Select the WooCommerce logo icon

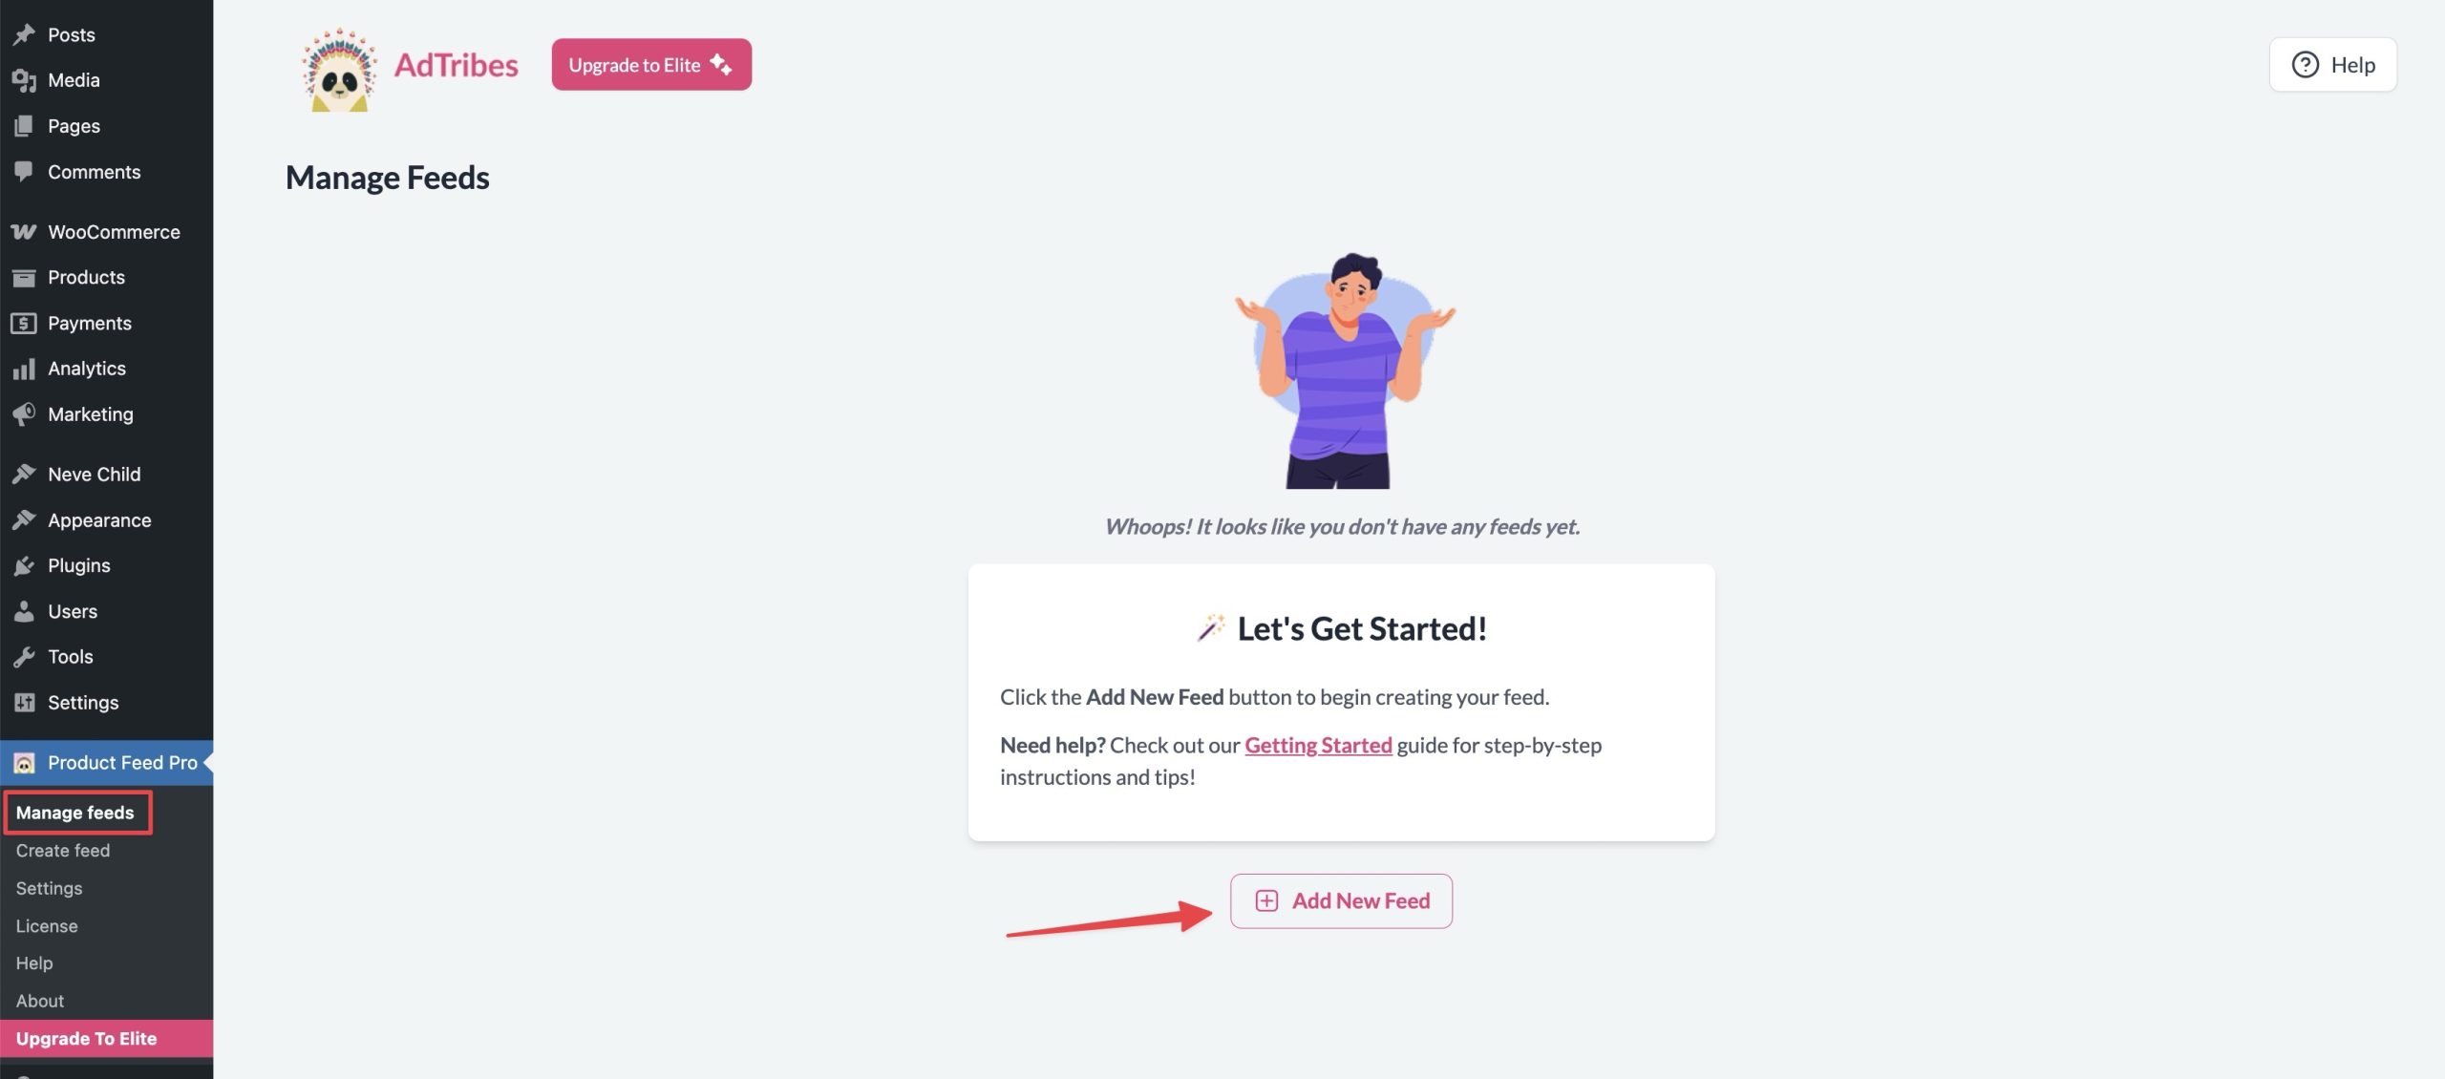pos(24,232)
